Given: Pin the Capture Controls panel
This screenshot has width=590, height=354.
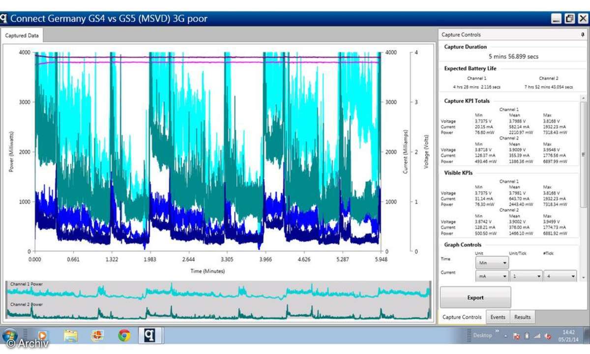Looking at the screenshot, I should pyautogui.click(x=583, y=35).
